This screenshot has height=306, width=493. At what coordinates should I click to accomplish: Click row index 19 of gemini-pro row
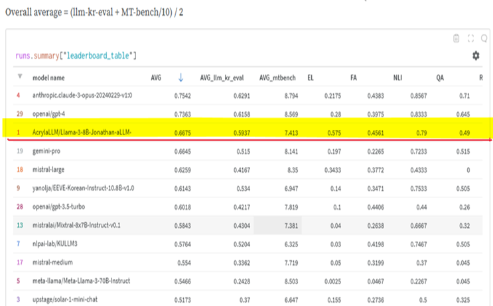(20, 151)
